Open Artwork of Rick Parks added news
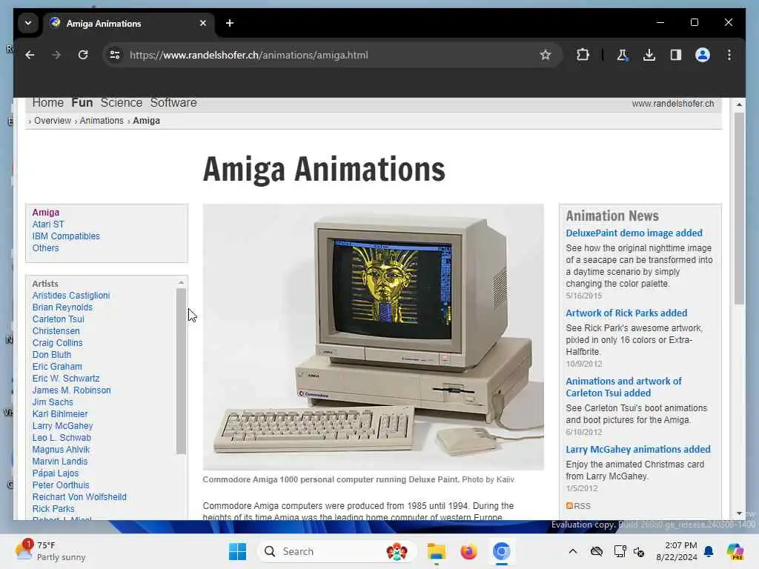The height and width of the screenshot is (569, 759). [626, 313]
